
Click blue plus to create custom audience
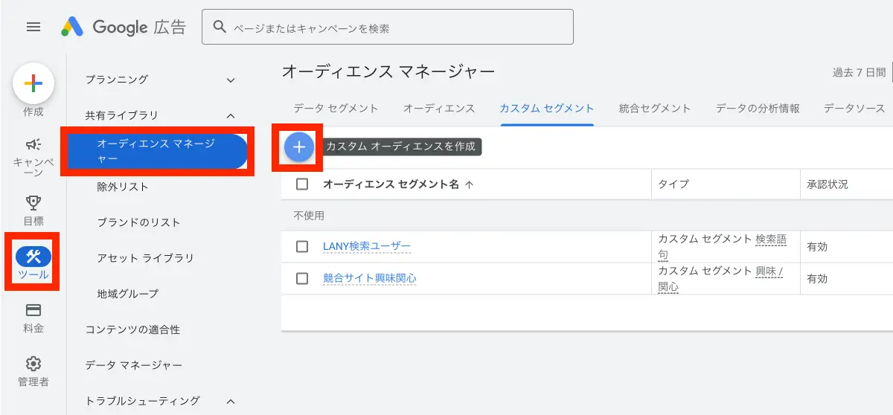299,147
